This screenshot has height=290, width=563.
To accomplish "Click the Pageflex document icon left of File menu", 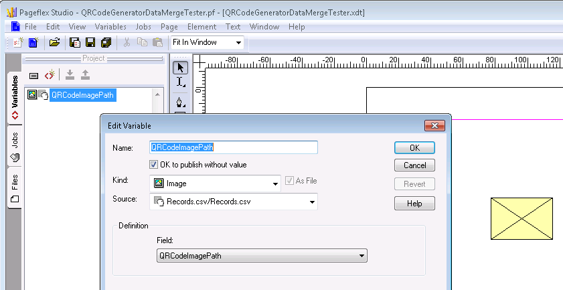I will 16,27.
